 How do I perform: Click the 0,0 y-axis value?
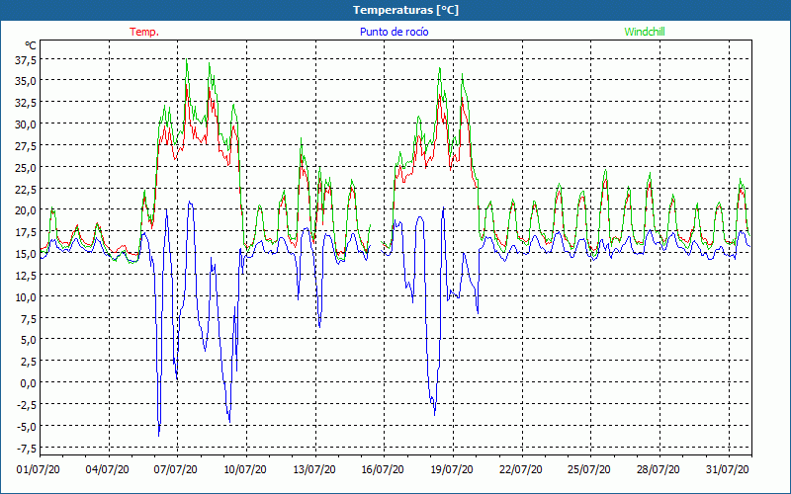click(x=28, y=383)
